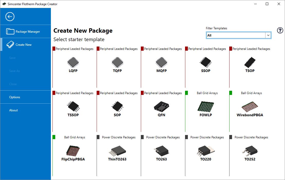Select the TQFP package template icon
The image size is (285, 180).
(117, 62)
